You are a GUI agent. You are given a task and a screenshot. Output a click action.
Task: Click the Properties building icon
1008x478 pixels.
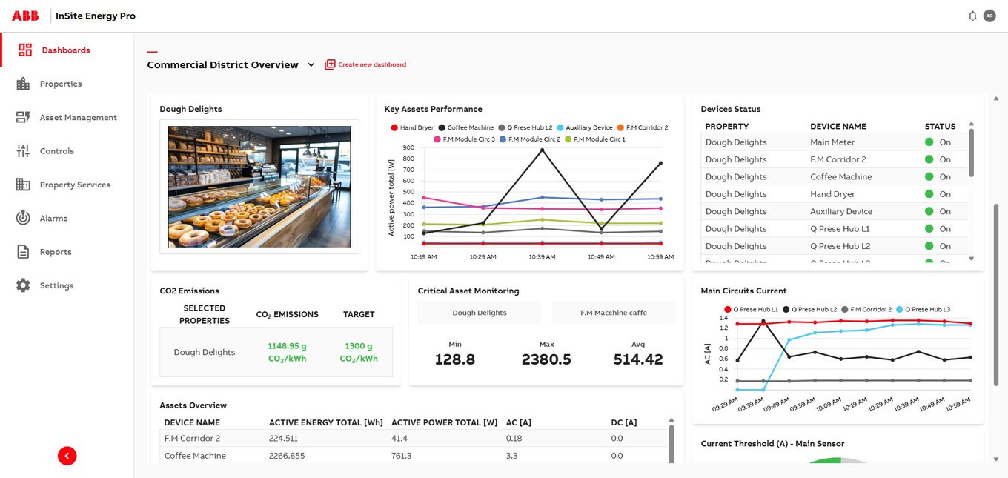[23, 84]
